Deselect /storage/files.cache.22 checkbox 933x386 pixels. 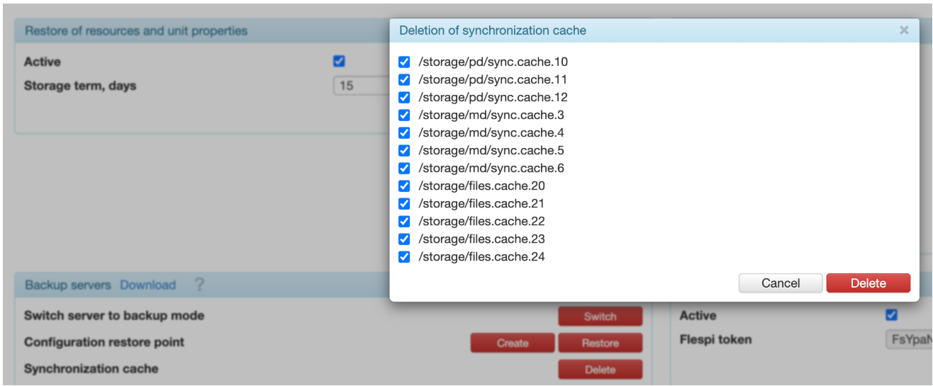tap(404, 222)
